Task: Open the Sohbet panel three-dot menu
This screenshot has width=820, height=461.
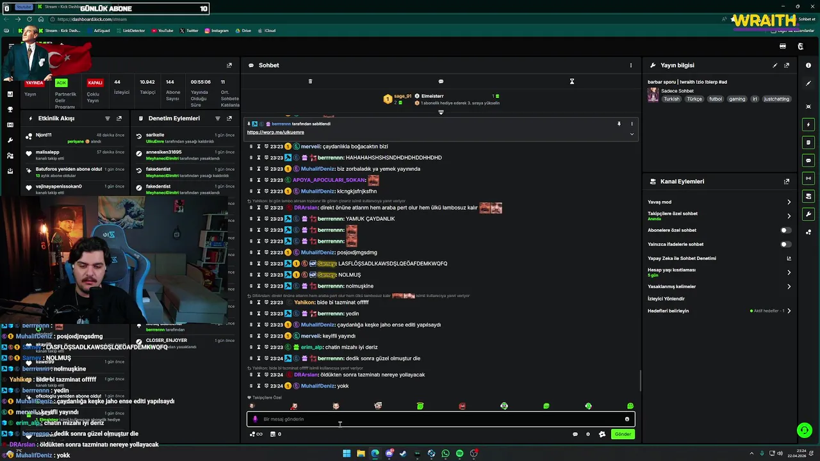Action: 630,65
